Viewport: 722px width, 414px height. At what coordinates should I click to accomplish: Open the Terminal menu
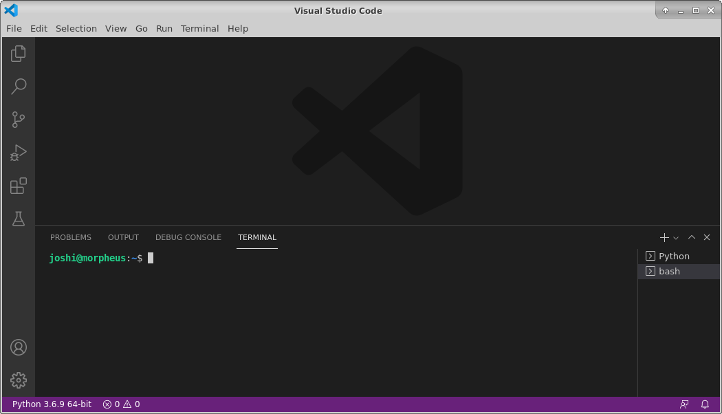(199, 28)
